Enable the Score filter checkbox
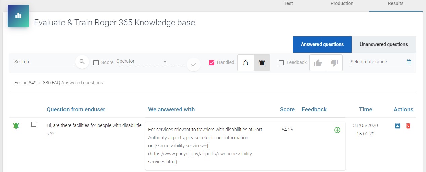This screenshot has height=172, width=426. point(96,62)
